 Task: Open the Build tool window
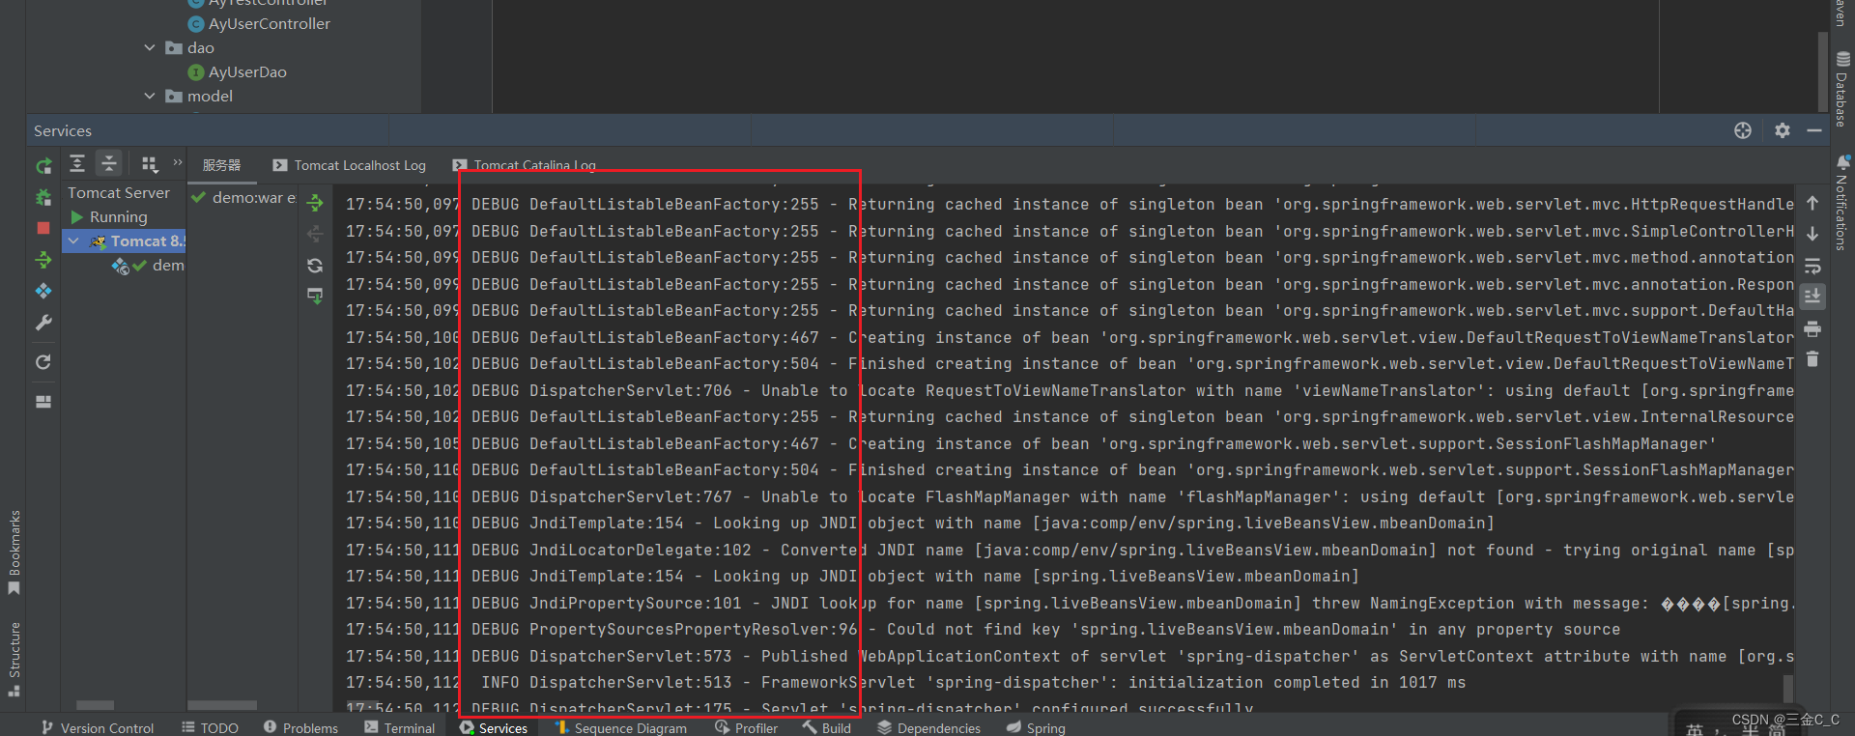[x=826, y=727]
